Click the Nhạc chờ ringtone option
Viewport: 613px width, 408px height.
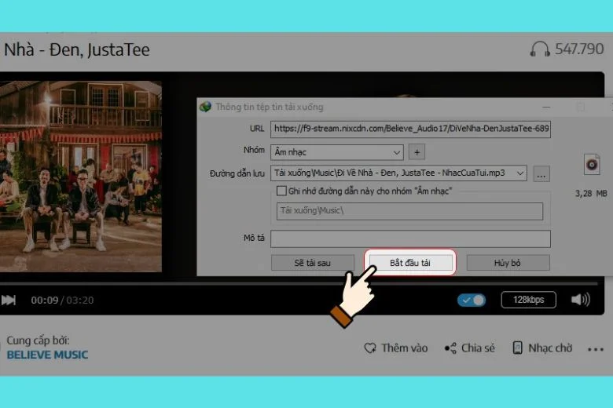coord(542,348)
